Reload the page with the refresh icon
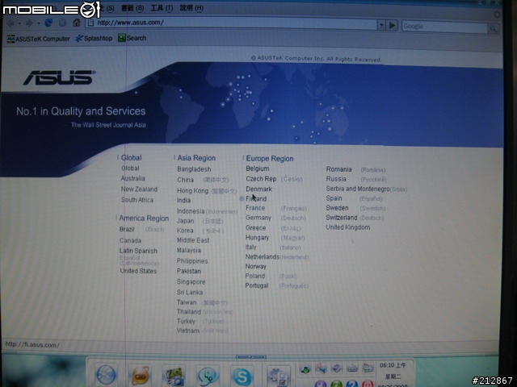The height and width of the screenshot is (387, 517). (48, 23)
